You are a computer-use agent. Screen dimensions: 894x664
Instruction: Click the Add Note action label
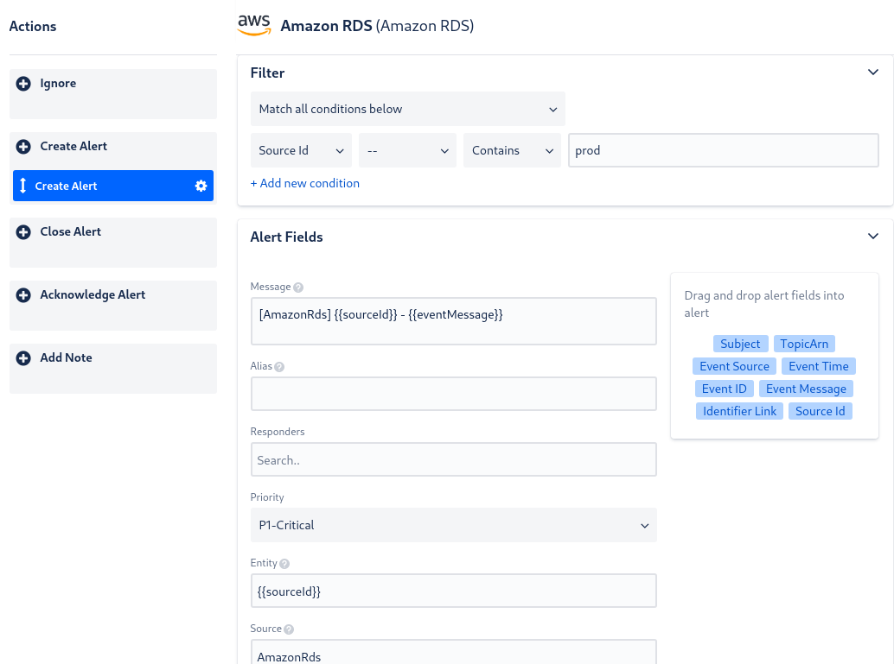(66, 357)
